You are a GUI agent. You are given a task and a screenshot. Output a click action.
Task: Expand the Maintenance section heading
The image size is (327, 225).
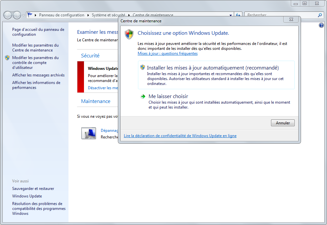coord(95,101)
